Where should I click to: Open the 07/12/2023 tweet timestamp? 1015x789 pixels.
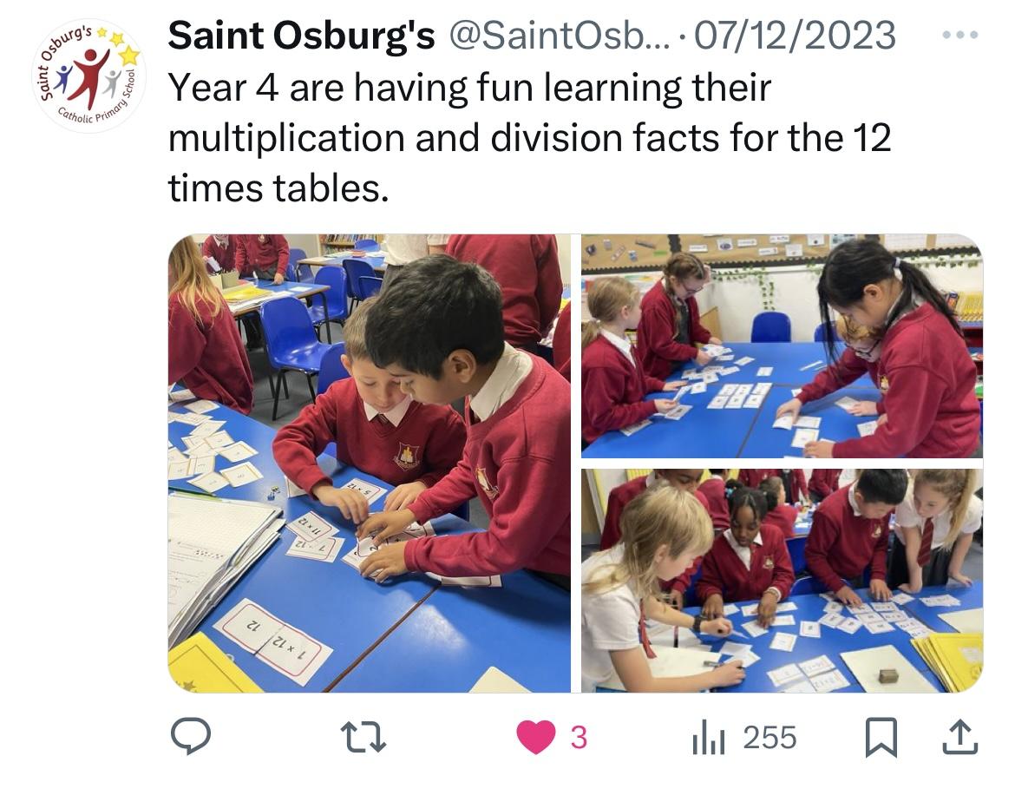(795, 36)
